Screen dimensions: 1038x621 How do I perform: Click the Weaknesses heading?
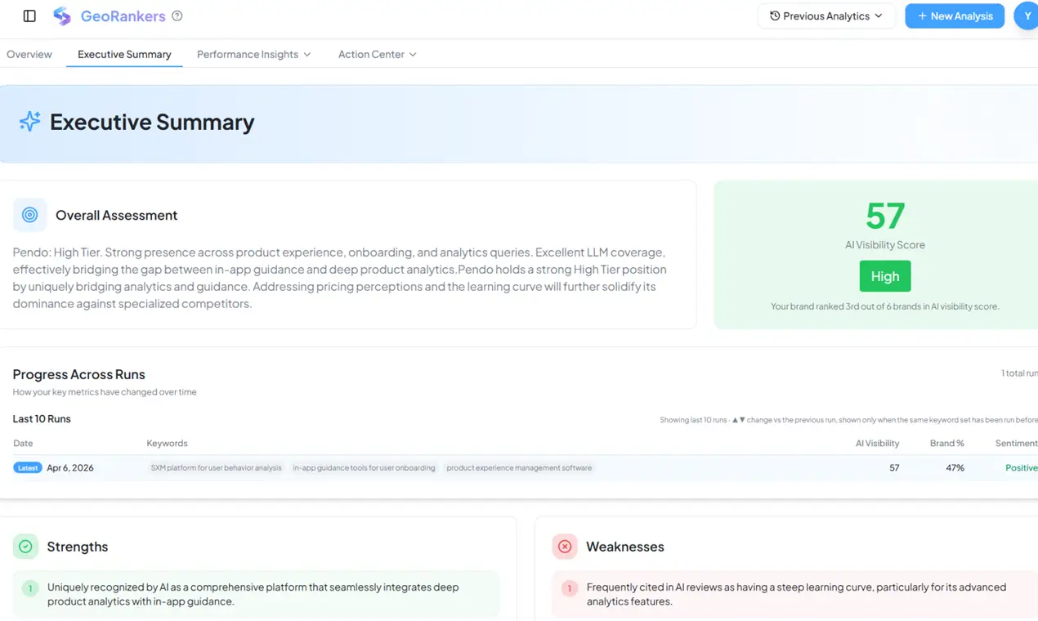625,547
